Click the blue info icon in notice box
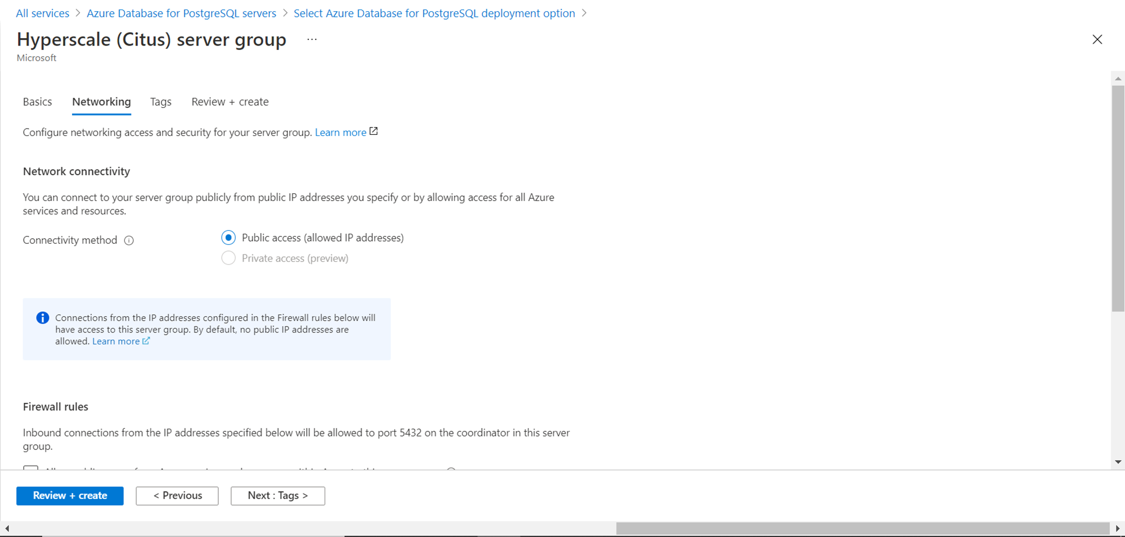Image resolution: width=1125 pixels, height=537 pixels. coord(43,318)
